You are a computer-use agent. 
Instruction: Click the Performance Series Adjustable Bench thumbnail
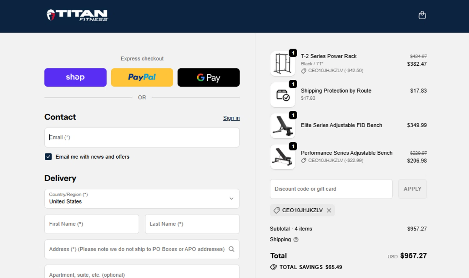pos(283,157)
